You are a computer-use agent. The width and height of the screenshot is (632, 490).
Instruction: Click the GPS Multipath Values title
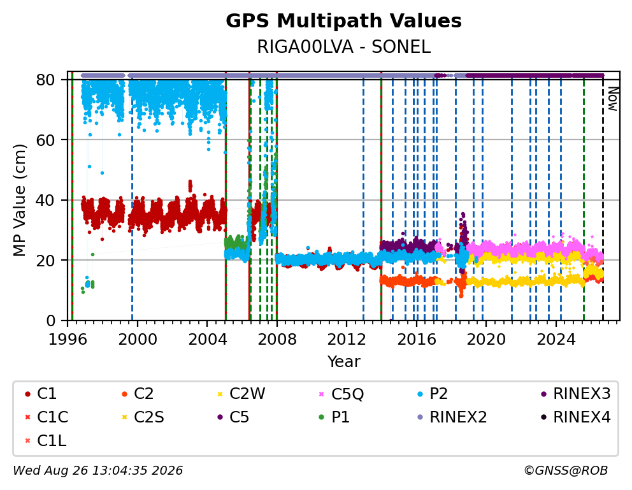(x=343, y=21)
